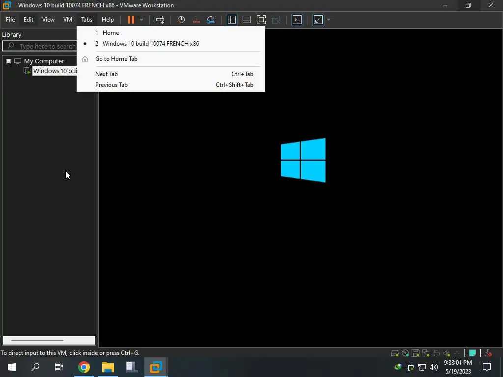This screenshot has height=377, width=503.
Task: Open the View menu
Action: coord(48,20)
